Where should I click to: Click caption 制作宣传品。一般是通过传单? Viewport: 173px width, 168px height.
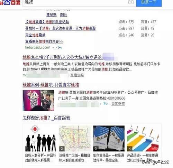pos(109,158)
